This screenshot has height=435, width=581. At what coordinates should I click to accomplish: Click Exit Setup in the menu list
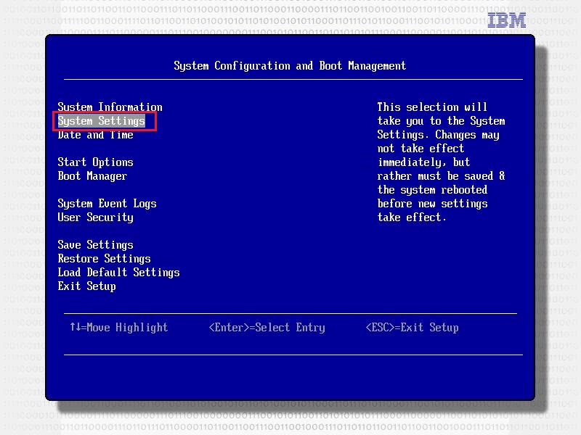pos(86,286)
